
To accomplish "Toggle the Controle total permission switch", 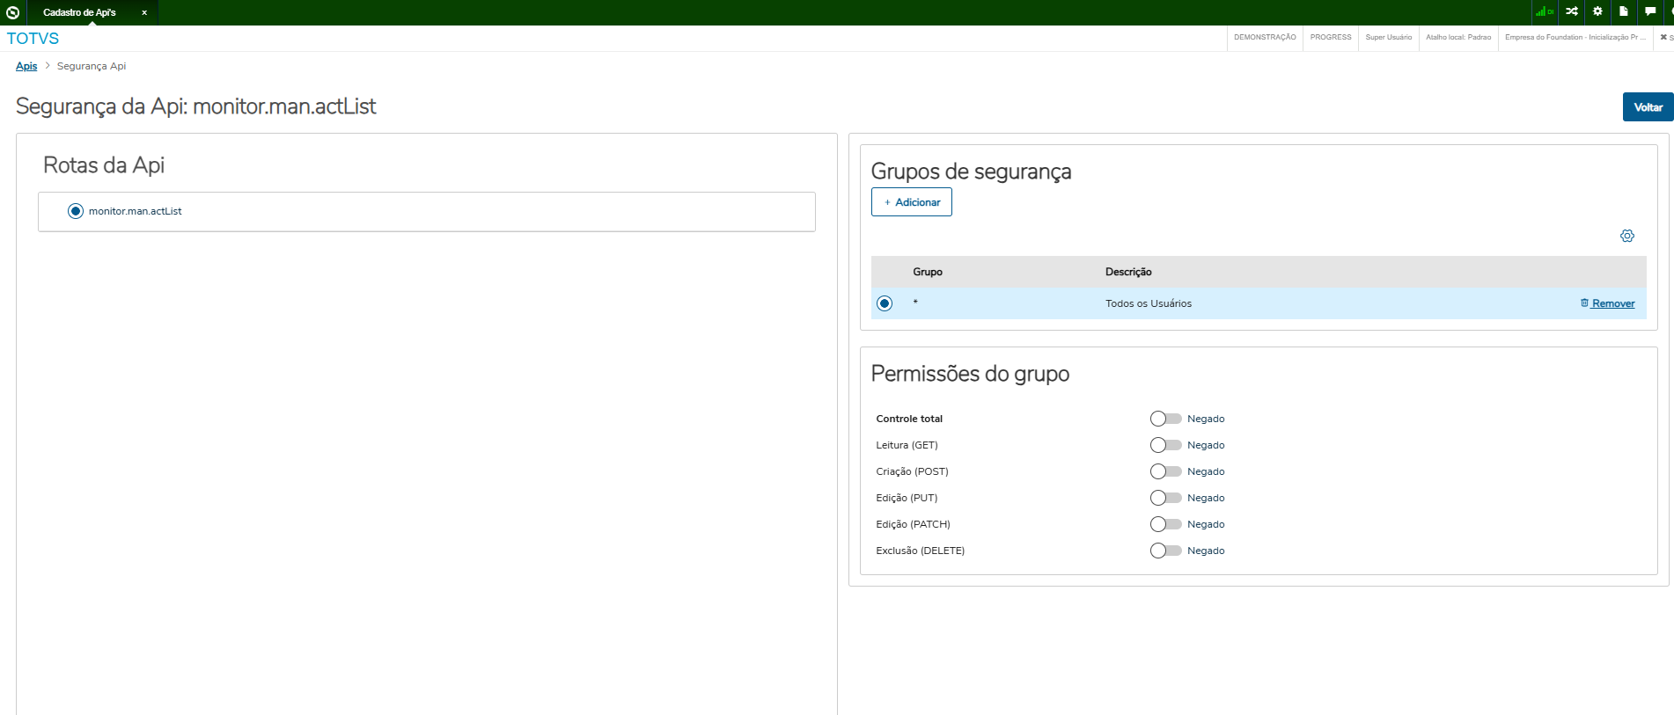I will [1165, 419].
